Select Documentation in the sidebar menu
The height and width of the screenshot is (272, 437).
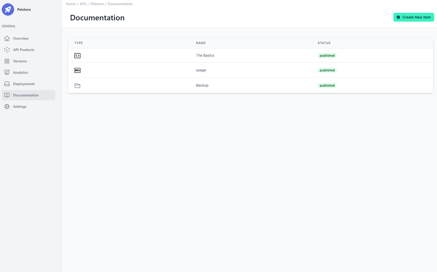point(25,95)
